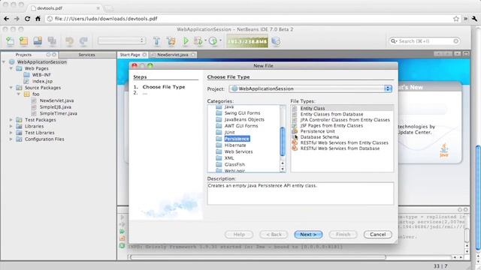The image size is (481, 270).
Task: Expand the Libraries node
Action: tap(11, 126)
